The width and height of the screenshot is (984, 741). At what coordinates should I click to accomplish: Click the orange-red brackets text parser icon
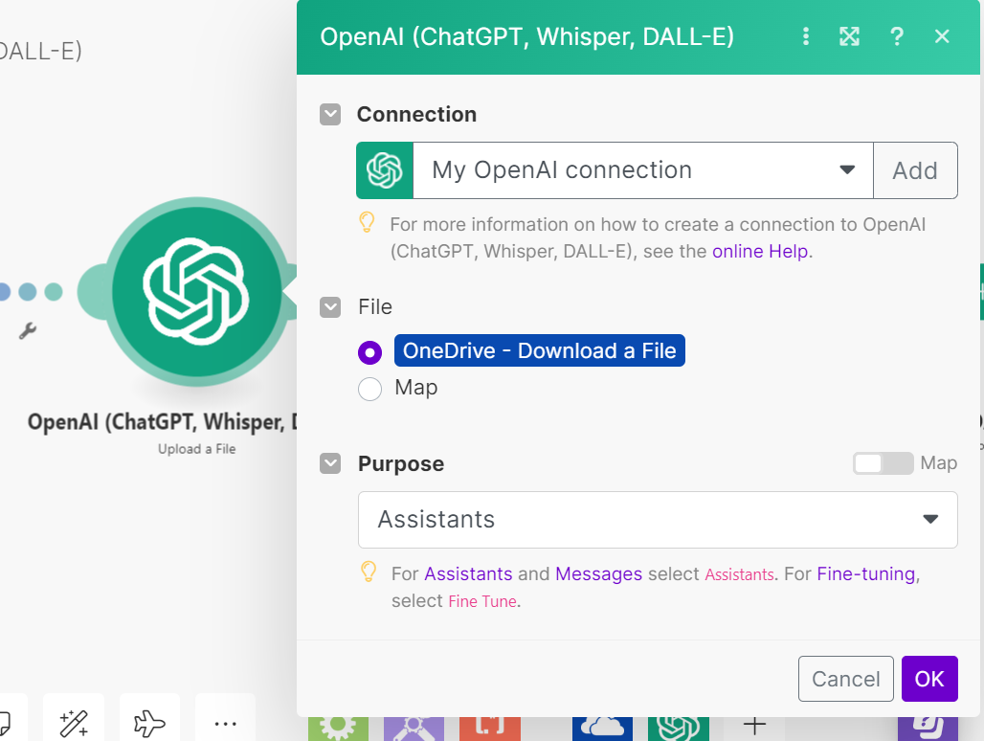[x=490, y=728]
